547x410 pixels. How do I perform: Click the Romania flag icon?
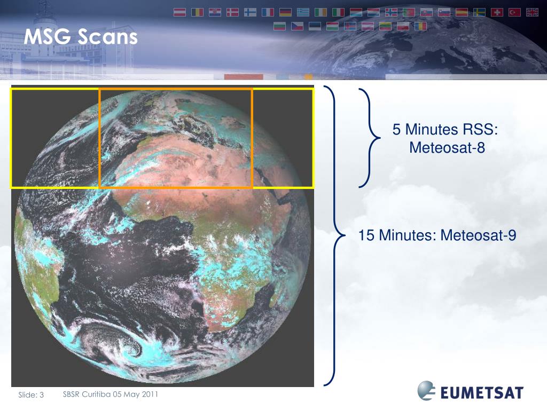click(420, 26)
